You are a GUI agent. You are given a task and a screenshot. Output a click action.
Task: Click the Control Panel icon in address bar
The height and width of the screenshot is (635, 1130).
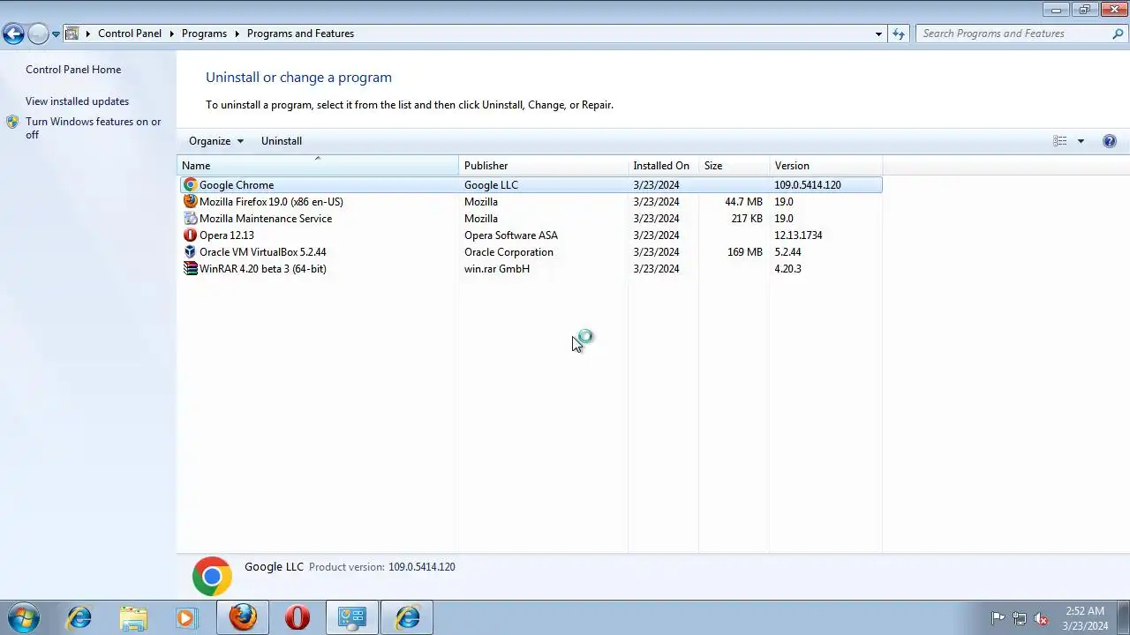click(x=72, y=34)
